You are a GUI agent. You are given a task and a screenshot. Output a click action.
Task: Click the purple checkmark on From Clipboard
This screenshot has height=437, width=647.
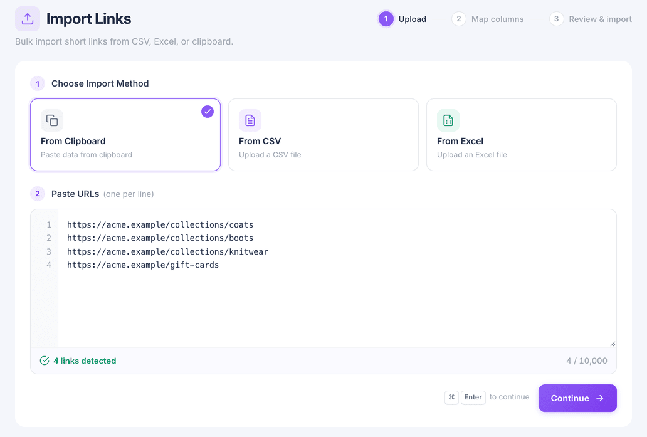[208, 112]
